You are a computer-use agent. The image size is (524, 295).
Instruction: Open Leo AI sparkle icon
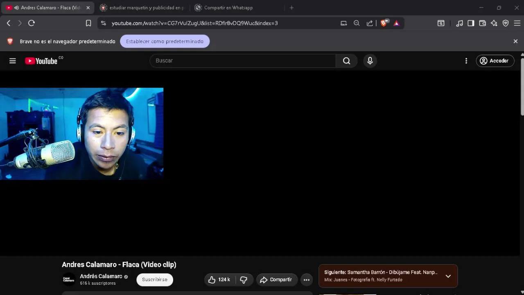click(x=494, y=23)
